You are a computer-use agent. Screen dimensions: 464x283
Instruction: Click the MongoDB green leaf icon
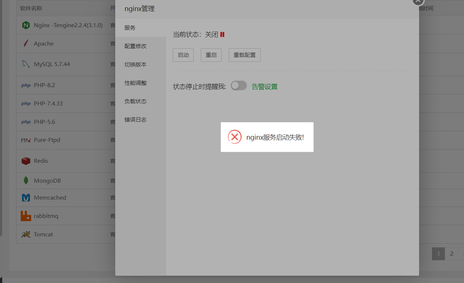coord(26,180)
